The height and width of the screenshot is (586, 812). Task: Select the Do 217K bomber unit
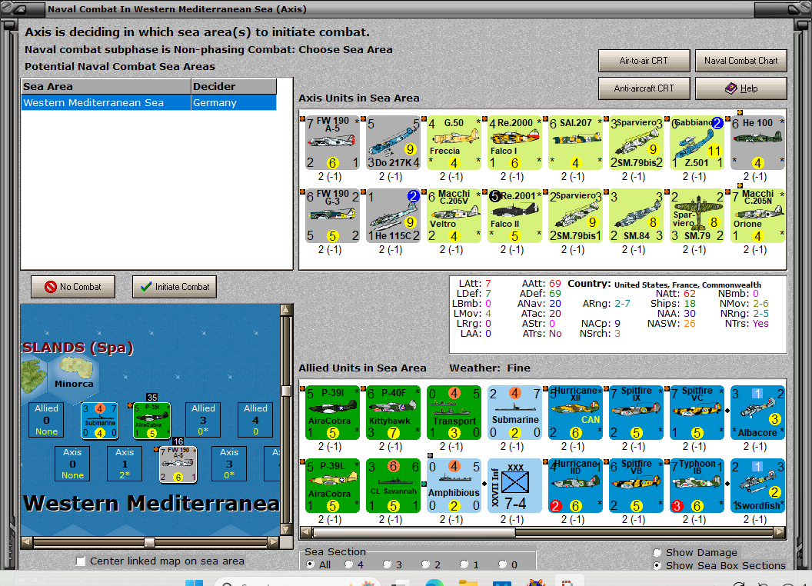[x=393, y=143]
